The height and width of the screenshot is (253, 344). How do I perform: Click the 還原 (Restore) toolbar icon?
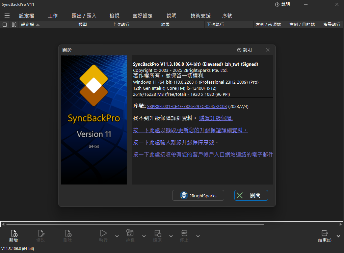(158, 233)
